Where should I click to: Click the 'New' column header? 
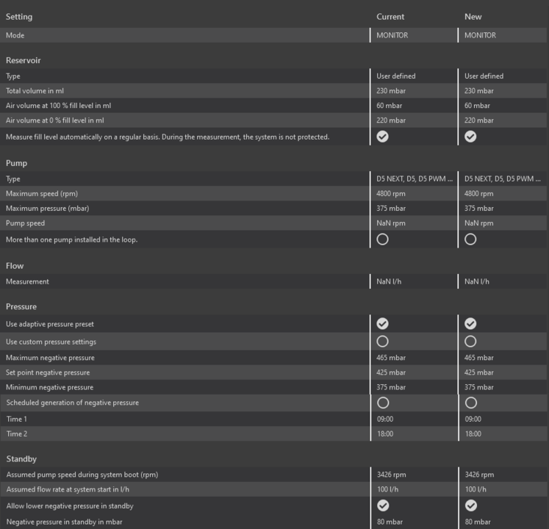pos(473,17)
